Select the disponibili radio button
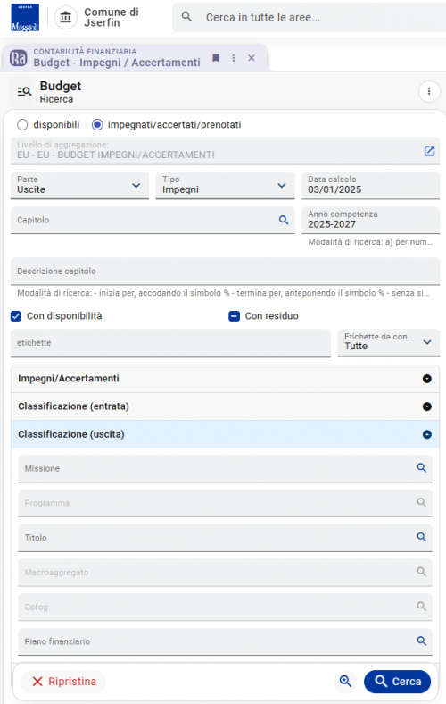 tap(22, 124)
